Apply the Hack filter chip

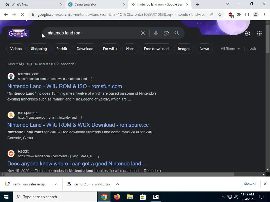point(130,49)
